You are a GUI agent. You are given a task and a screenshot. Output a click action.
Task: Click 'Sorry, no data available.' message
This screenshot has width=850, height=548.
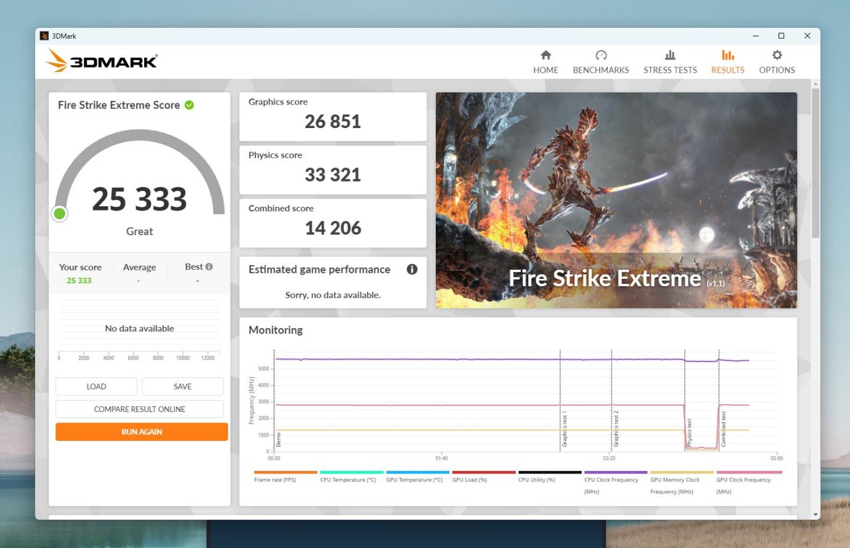333,295
